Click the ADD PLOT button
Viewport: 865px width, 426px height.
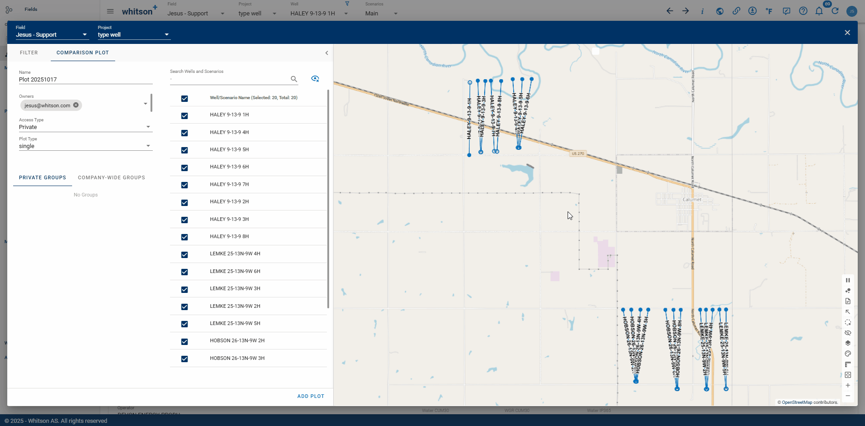(x=311, y=396)
